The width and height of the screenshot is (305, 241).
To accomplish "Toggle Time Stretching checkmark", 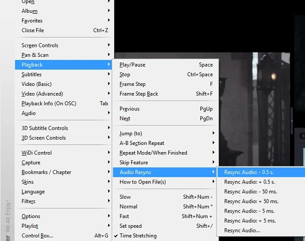I will coord(165,236).
